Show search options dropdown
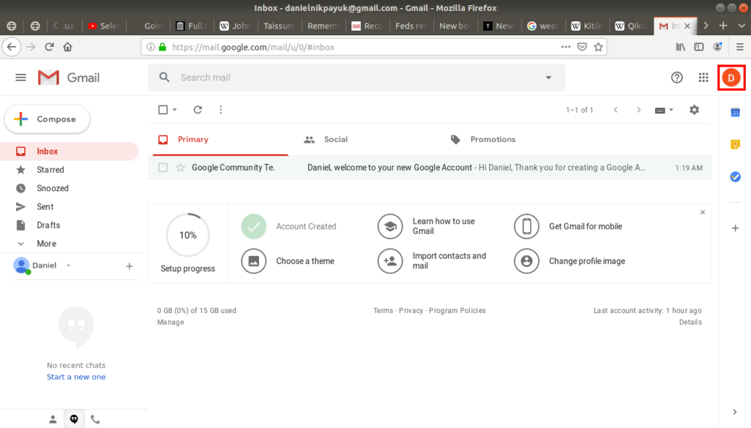The height and width of the screenshot is (428, 751). pos(549,78)
